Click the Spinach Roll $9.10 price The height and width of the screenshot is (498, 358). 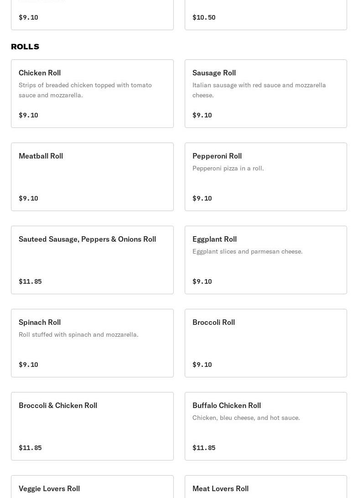tap(28, 365)
